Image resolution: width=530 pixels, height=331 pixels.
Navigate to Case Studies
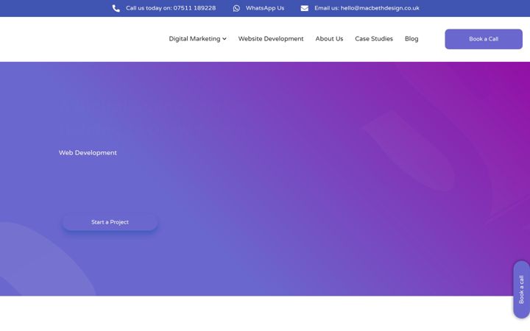tap(374, 39)
